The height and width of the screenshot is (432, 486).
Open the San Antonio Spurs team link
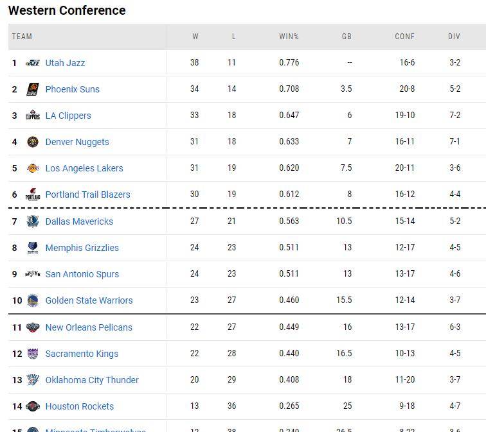tap(82, 274)
